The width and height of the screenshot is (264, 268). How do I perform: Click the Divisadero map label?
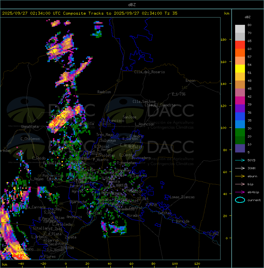point(141,158)
